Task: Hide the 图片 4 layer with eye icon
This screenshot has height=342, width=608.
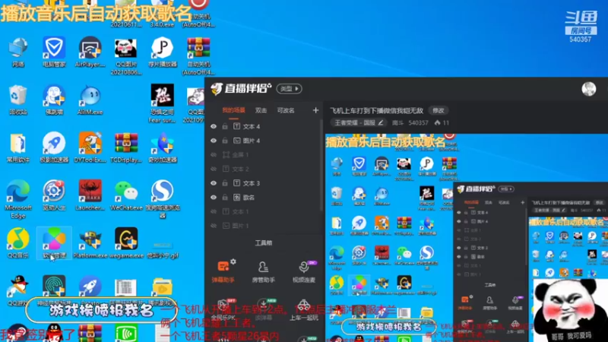Action: (x=214, y=141)
